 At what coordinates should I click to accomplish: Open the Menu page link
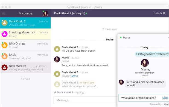pos(74,76)
